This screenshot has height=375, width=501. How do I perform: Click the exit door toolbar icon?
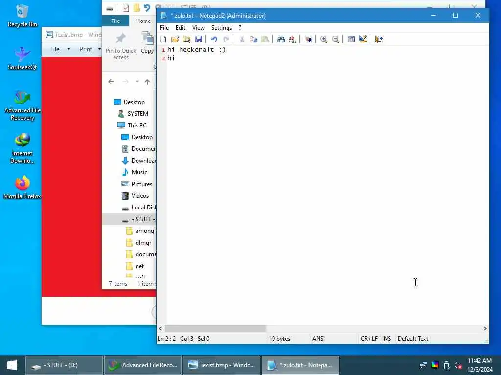[x=379, y=39]
